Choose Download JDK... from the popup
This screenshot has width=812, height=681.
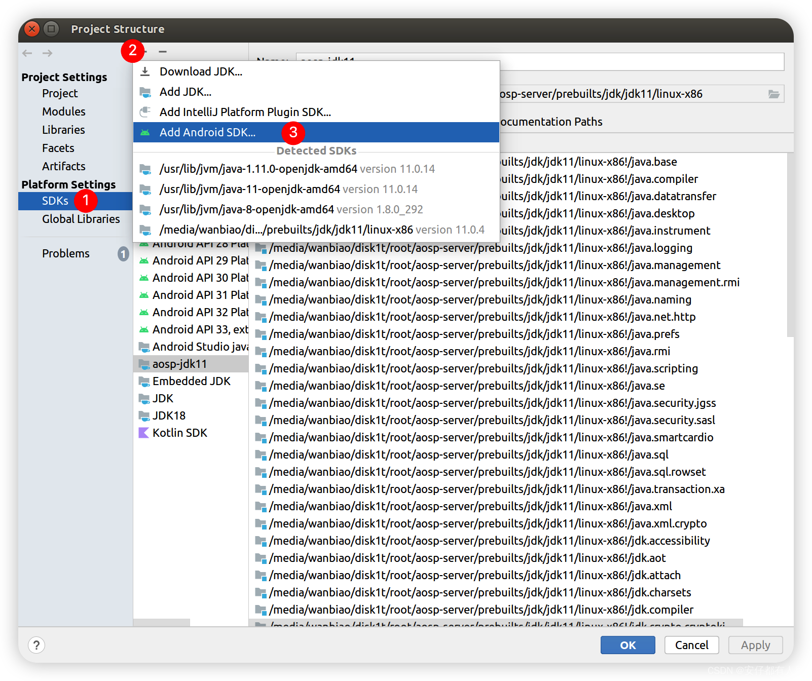point(316,71)
